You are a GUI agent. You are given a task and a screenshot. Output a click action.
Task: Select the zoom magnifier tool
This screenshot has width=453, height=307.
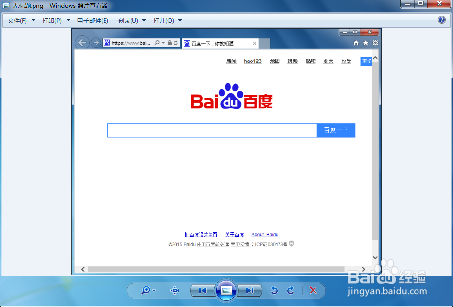145,291
